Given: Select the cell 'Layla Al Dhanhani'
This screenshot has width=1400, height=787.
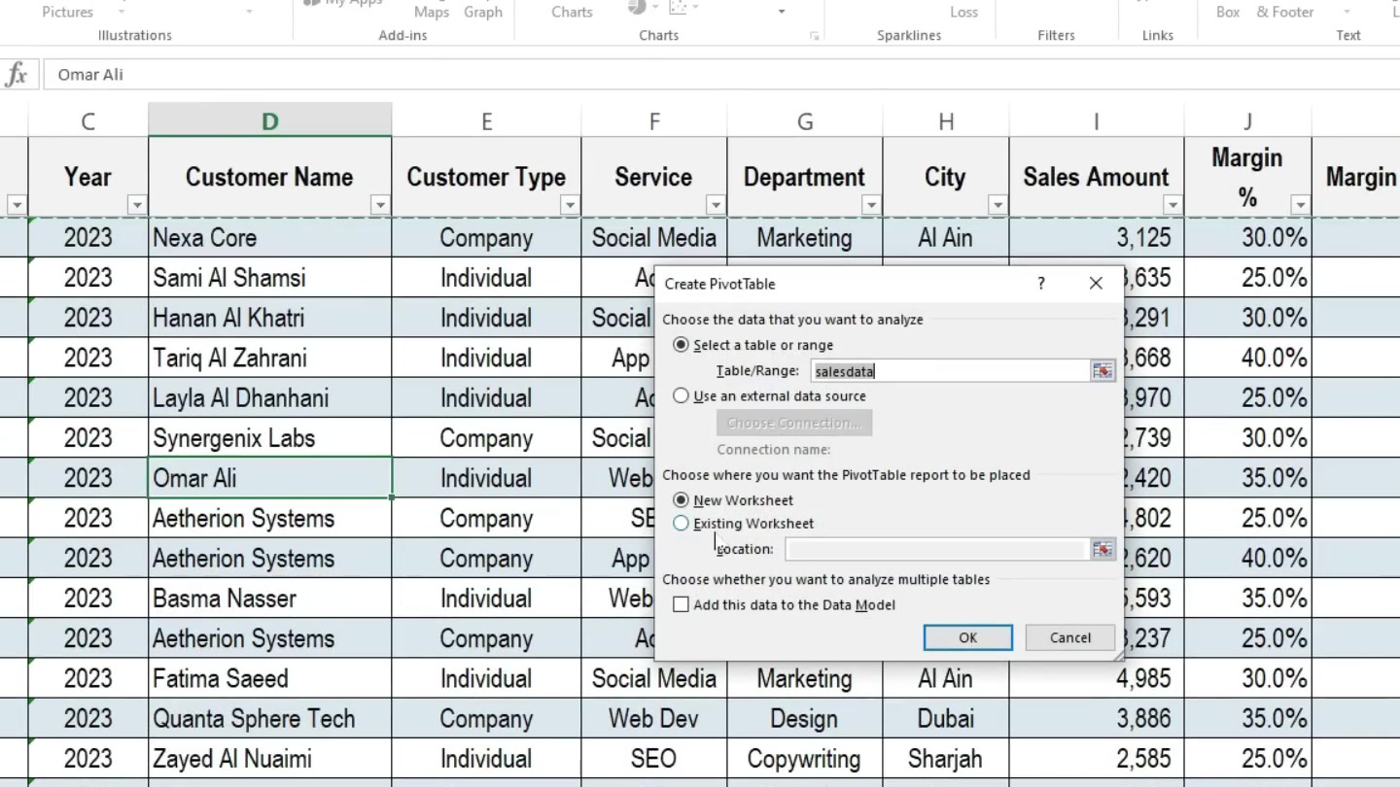Looking at the screenshot, I should click(x=269, y=398).
